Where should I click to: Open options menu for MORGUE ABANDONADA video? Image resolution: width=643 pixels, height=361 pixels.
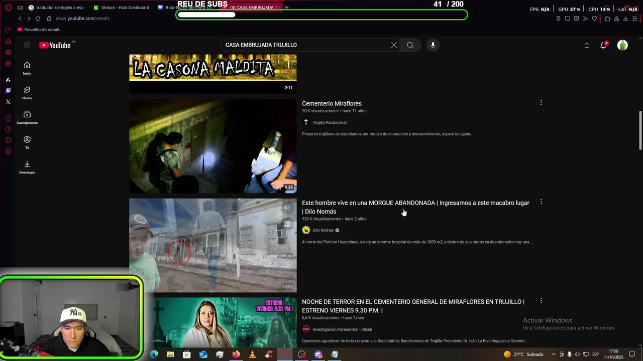541,202
